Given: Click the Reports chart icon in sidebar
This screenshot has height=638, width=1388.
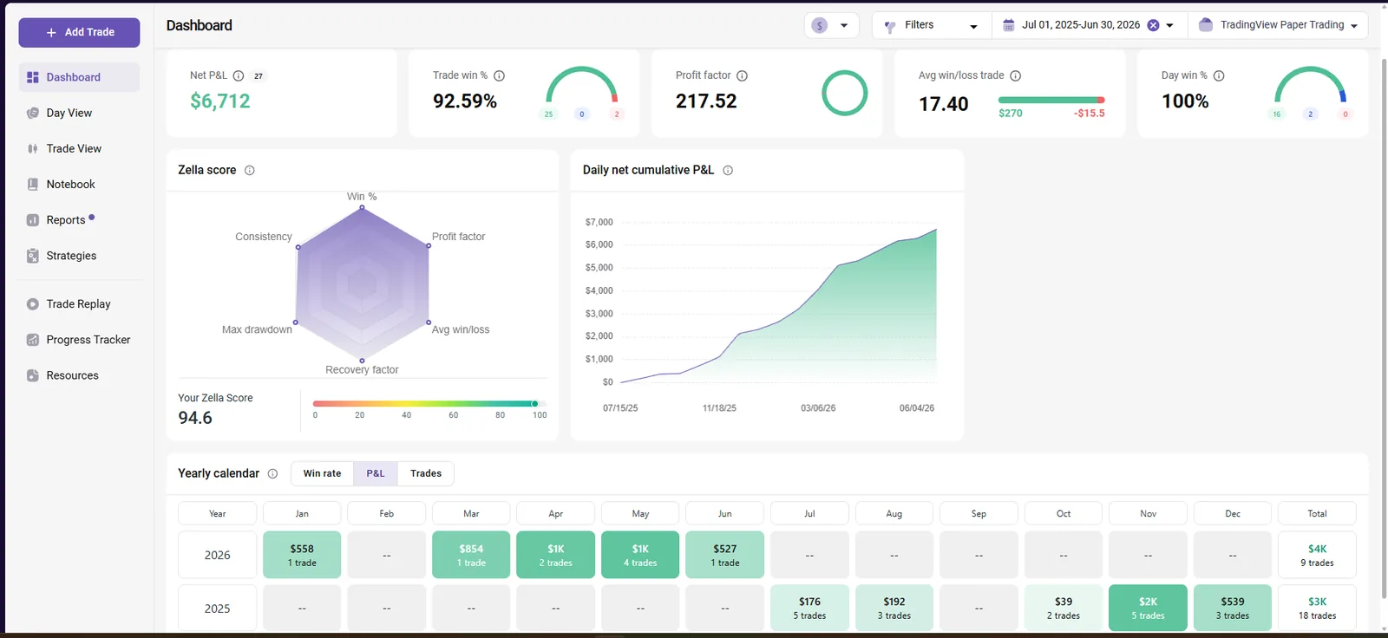Looking at the screenshot, I should click(33, 220).
